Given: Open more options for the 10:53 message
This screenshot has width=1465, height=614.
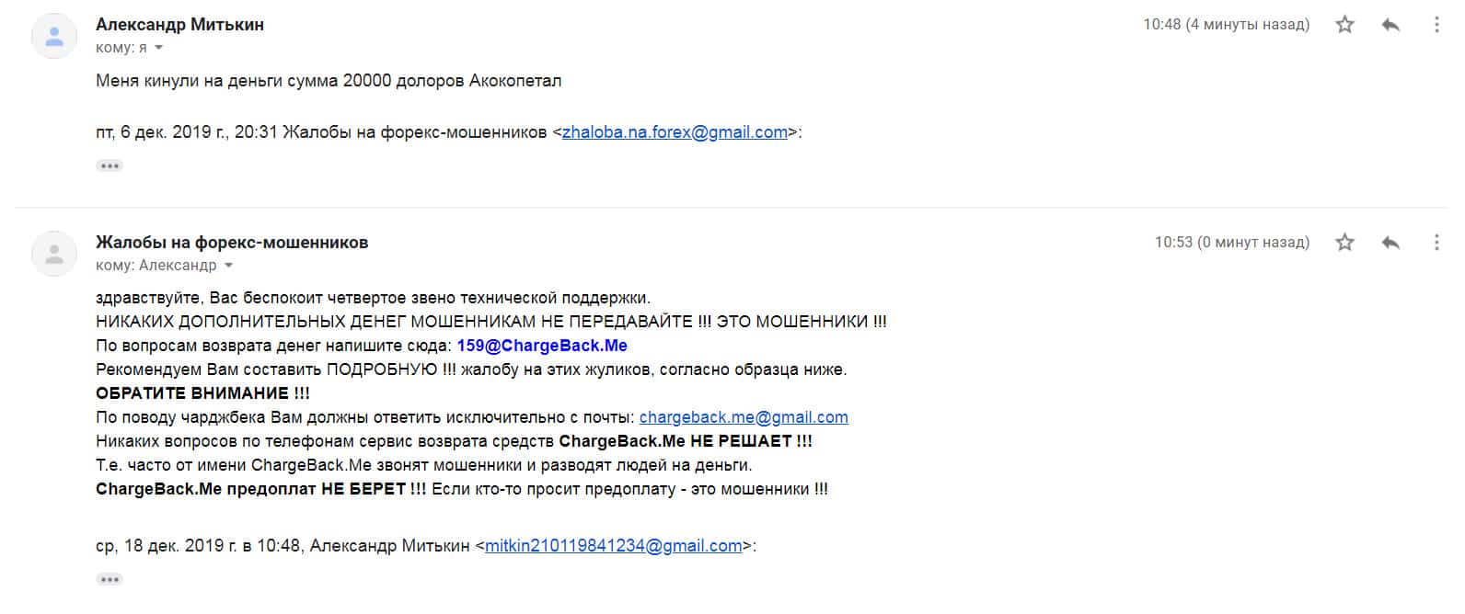Looking at the screenshot, I should (1436, 243).
